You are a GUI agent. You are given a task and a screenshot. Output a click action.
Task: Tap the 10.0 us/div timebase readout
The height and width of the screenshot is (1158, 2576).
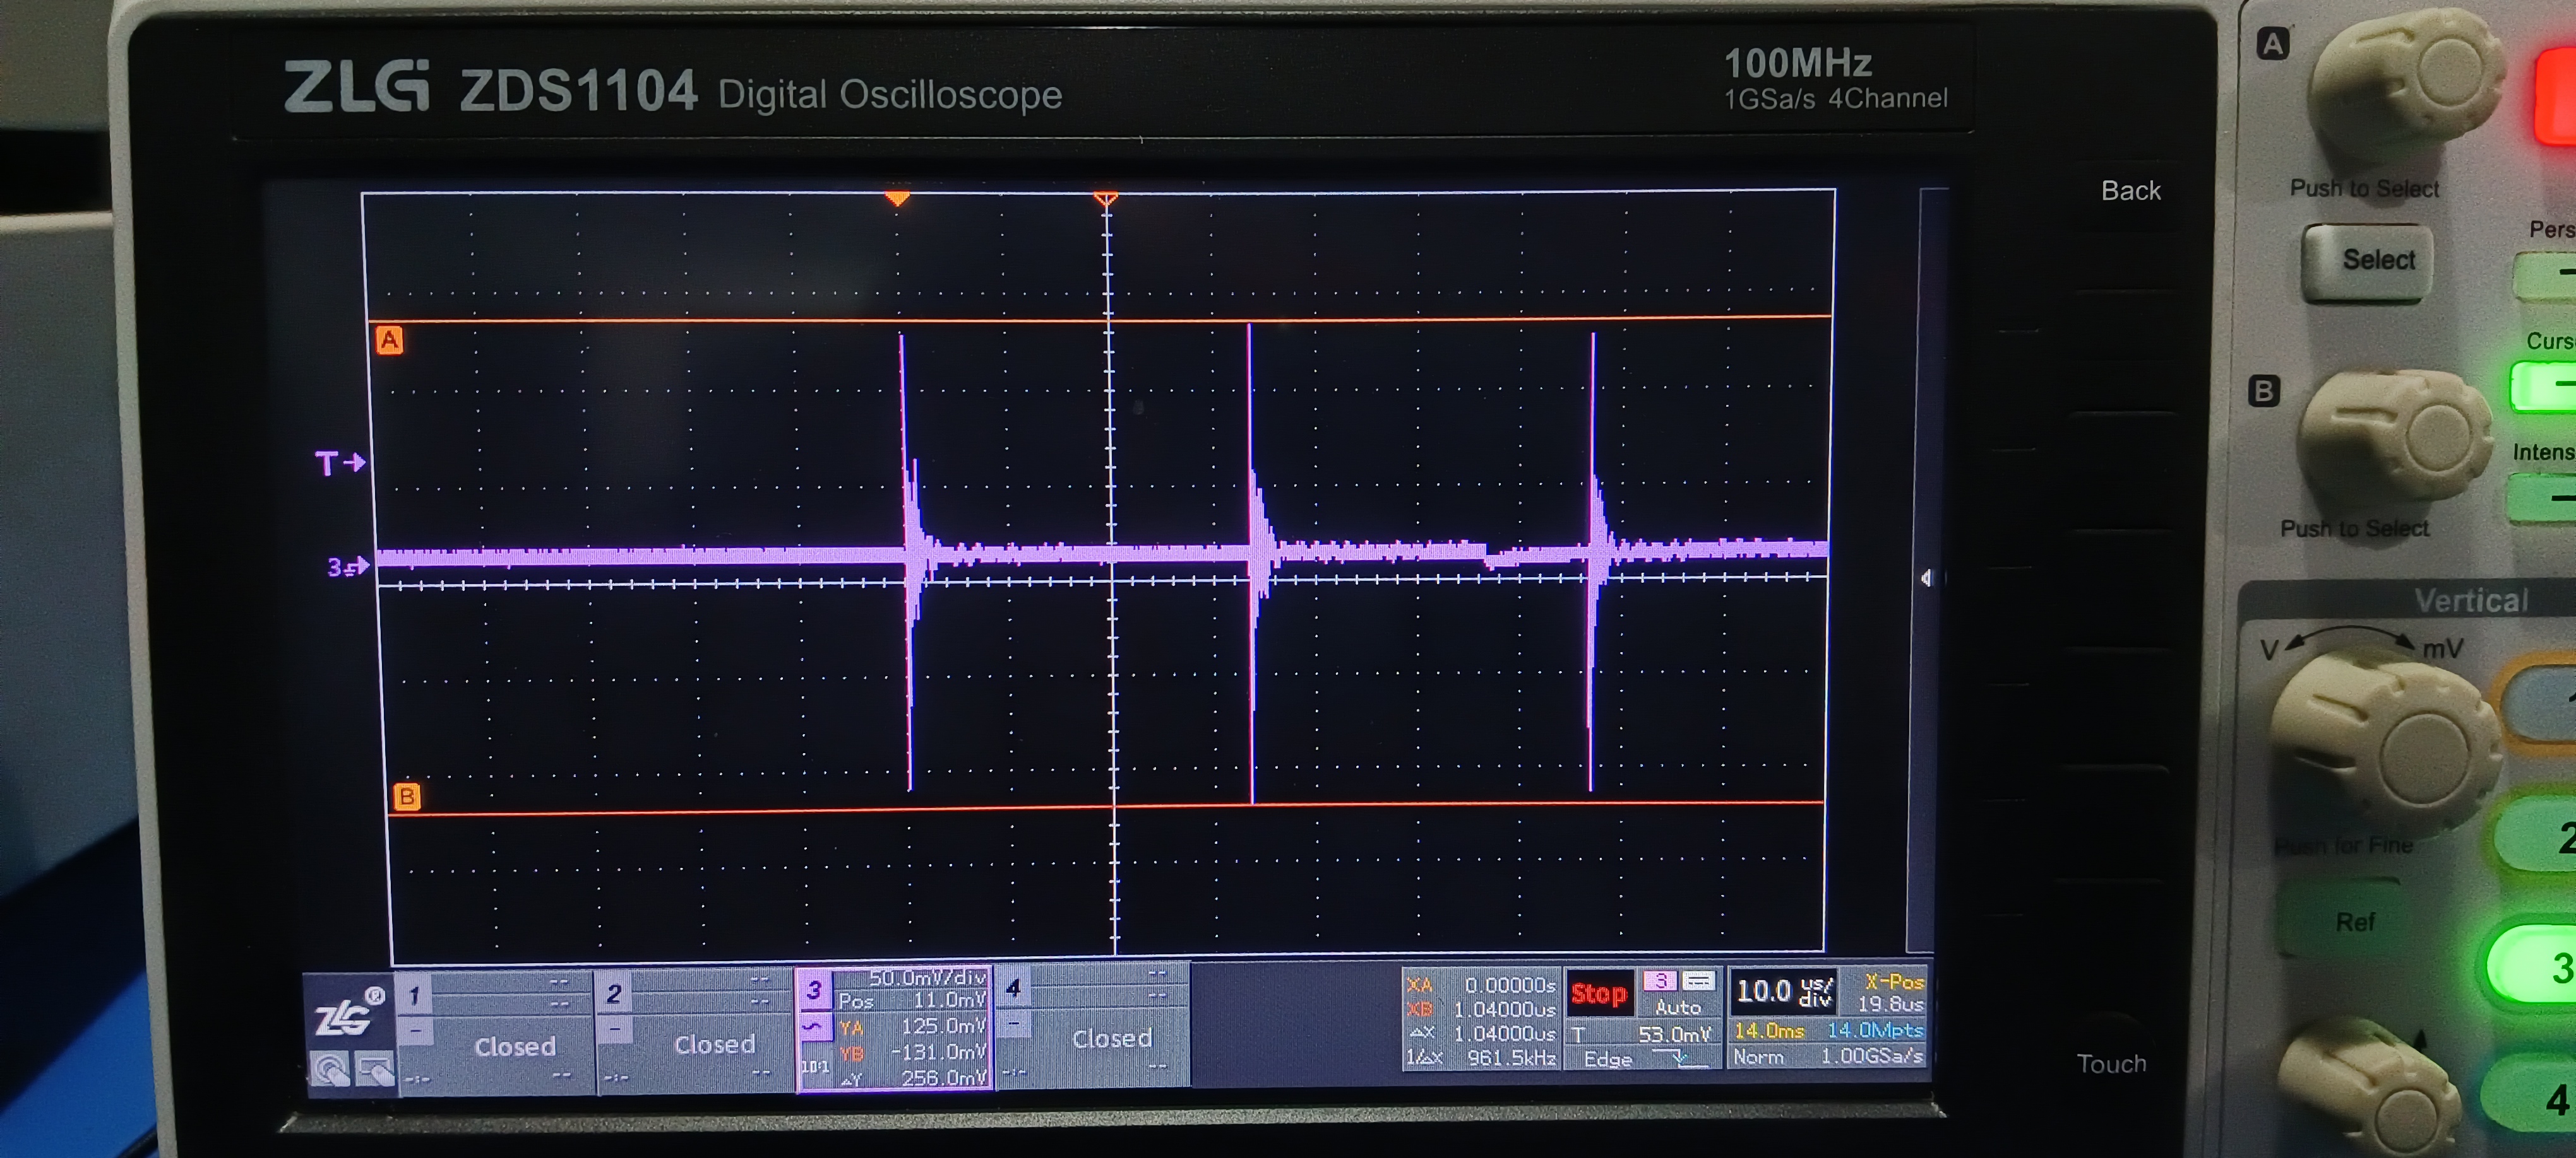pos(1785,992)
